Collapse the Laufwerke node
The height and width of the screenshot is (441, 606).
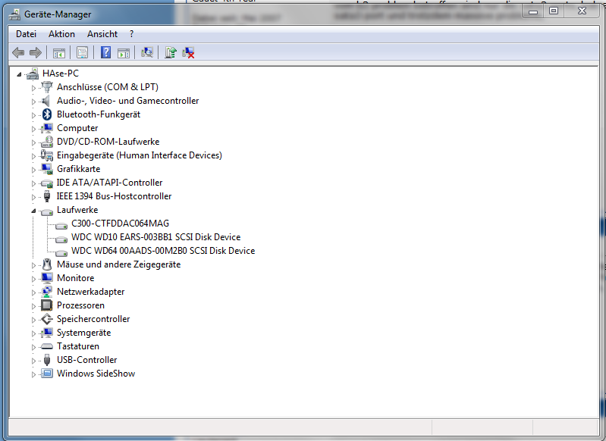(x=33, y=211)
